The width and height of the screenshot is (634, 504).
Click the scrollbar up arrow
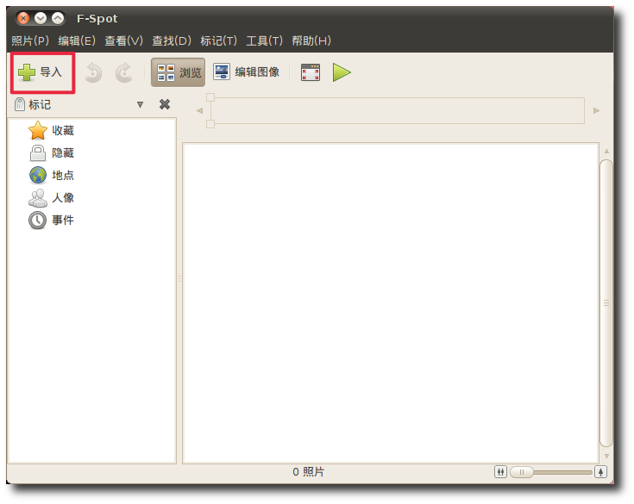pos(606,151)
